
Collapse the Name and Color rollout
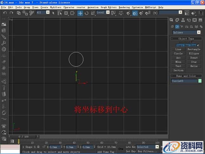pyautogui.click(x=186, y=76)
